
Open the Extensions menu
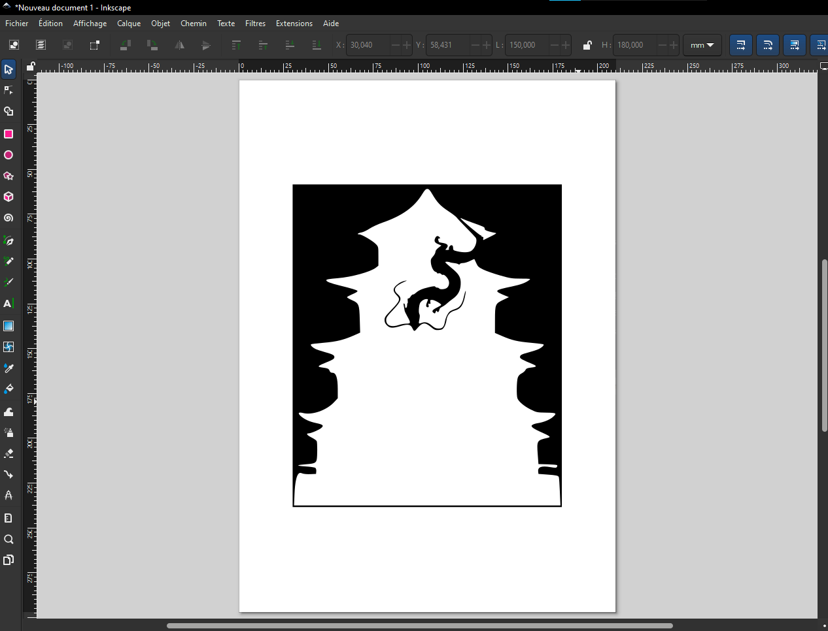(x=294, y=24)
